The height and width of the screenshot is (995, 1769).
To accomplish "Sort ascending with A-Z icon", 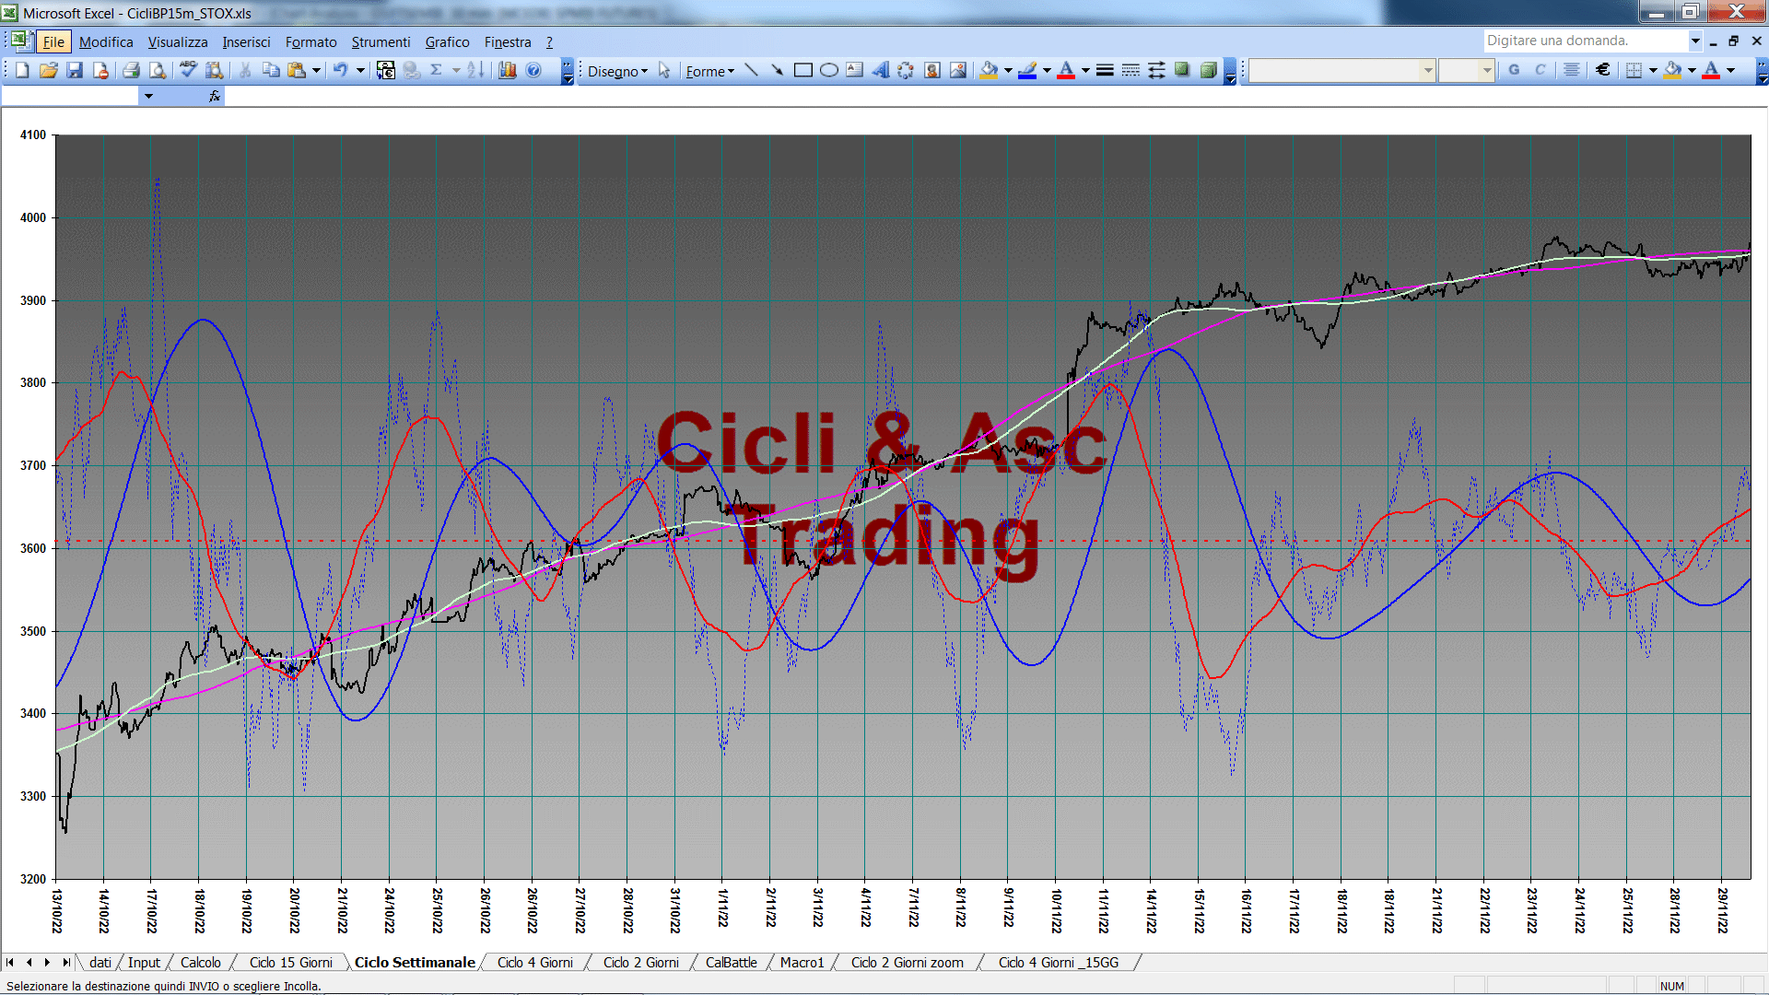I will tap(475, 70).
